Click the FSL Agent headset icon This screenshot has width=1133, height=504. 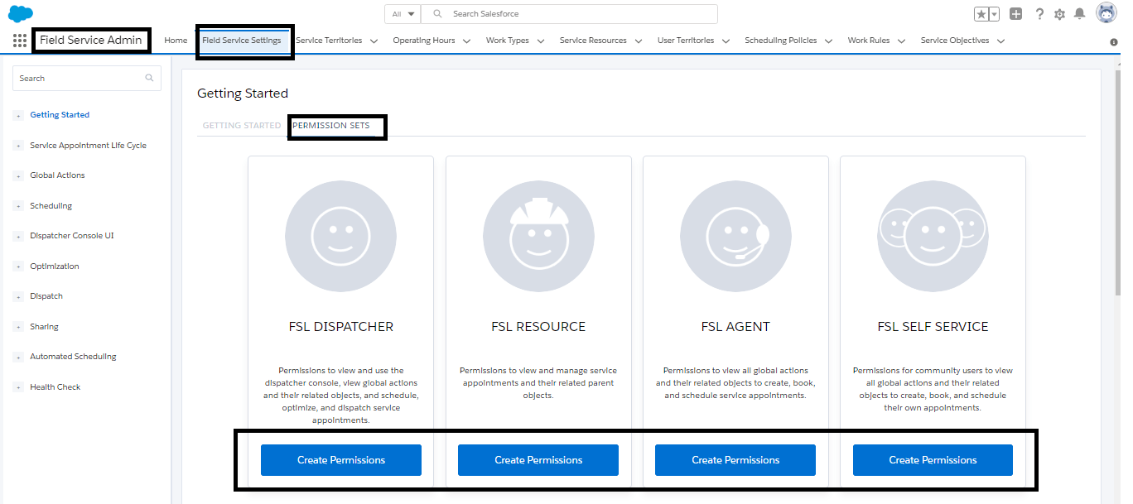[x=735, y=236]
